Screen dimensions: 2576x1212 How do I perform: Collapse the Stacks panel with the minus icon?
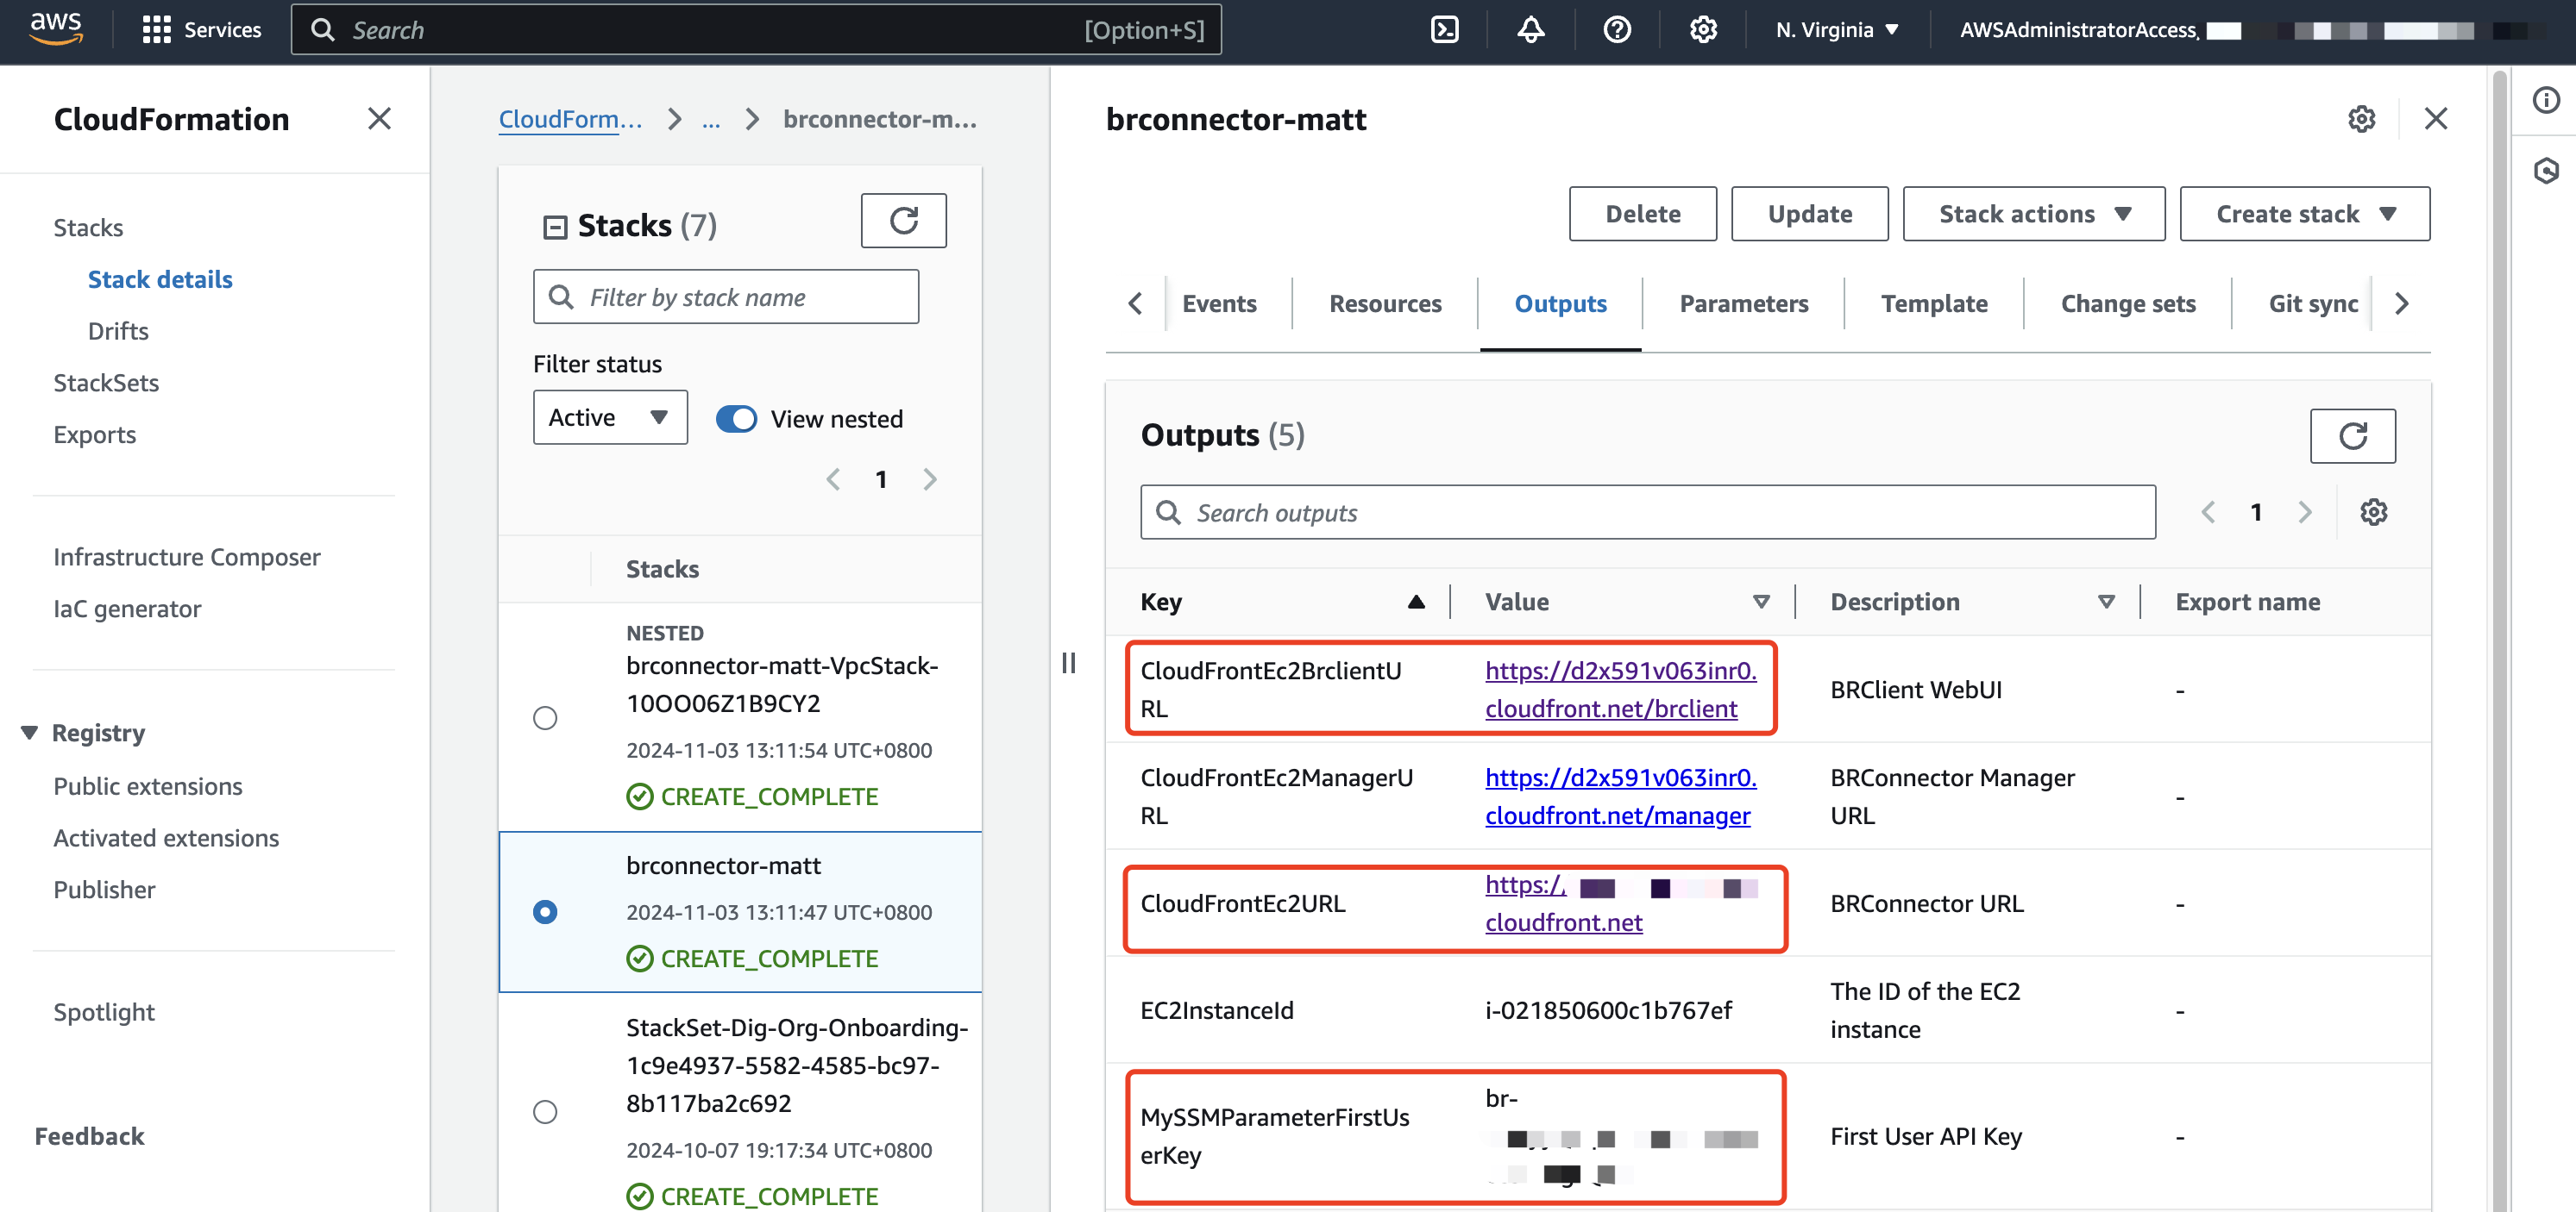tap(554, 227)
